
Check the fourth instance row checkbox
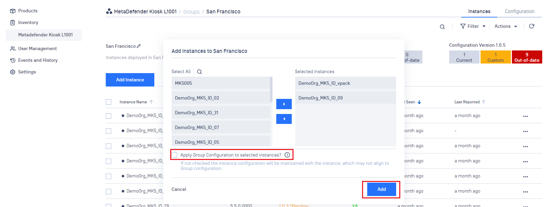[109, 161]
